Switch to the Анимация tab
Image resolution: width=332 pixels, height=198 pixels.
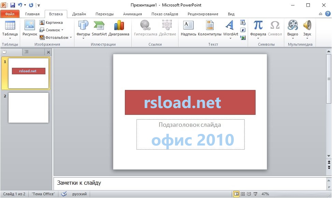(132, 14)
